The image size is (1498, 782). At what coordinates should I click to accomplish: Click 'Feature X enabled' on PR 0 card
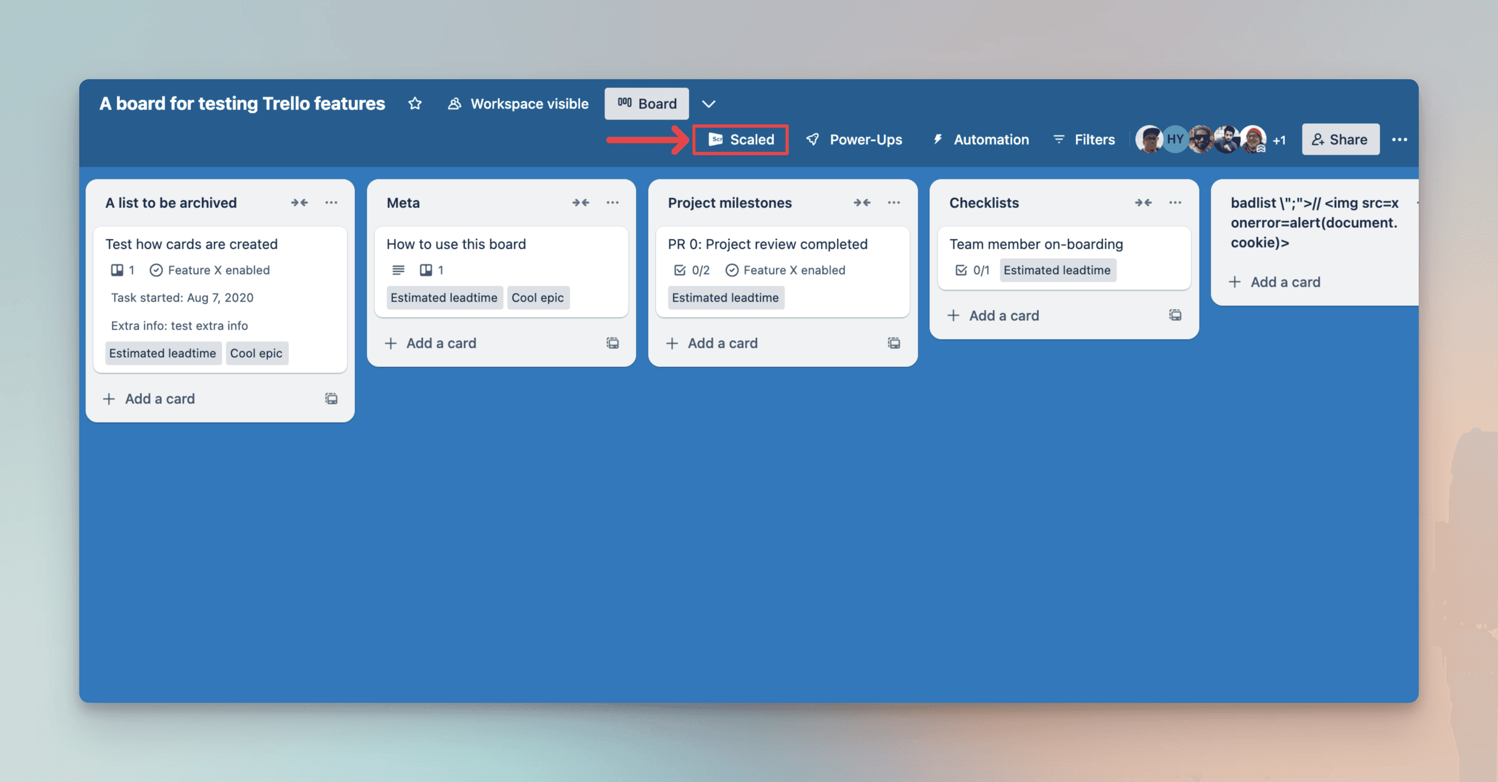tap(786, 270)
